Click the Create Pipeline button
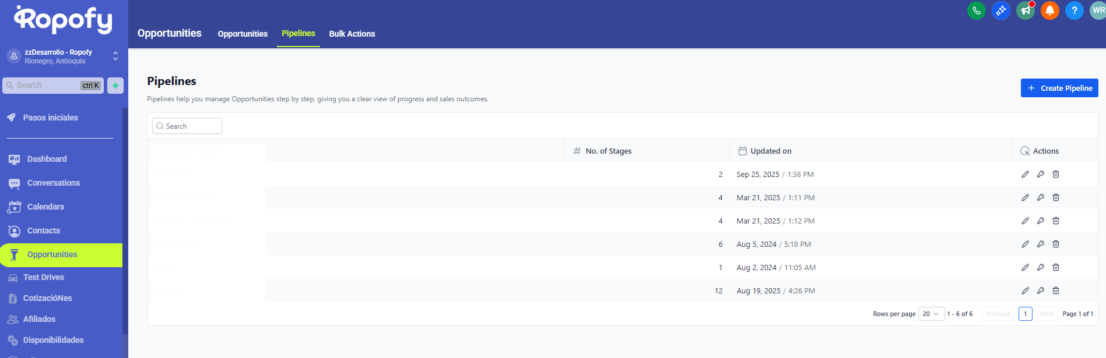 (x=1059, y=88)
